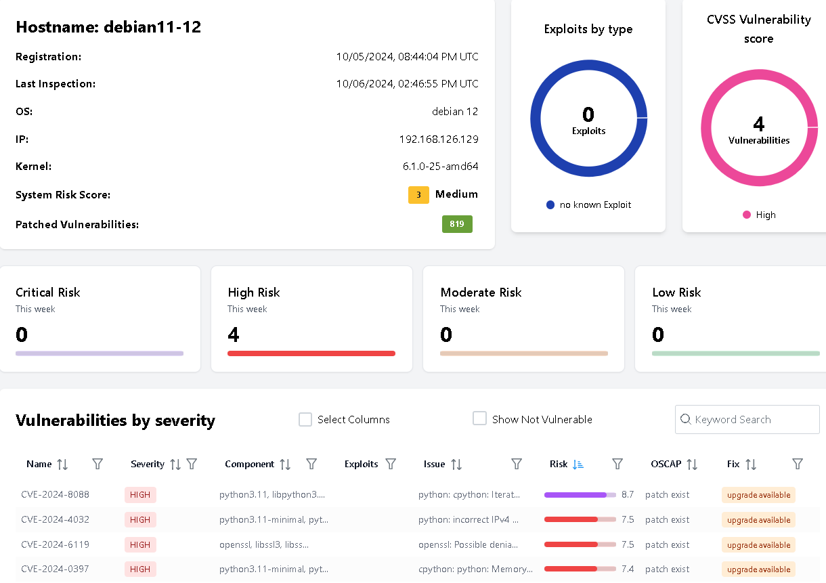The image size is (826, 583).
Task: Click the Patched Vulnerabilities 819 badge
Action: pos(457,223)
